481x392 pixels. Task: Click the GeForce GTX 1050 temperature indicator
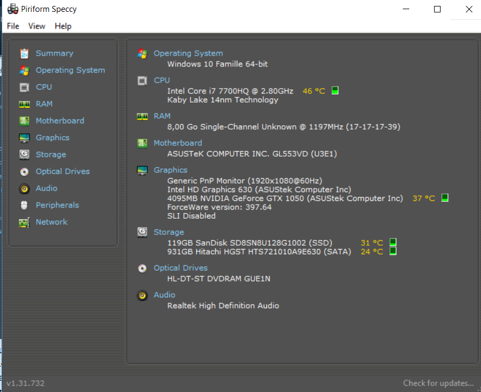[x=444, y=198]
